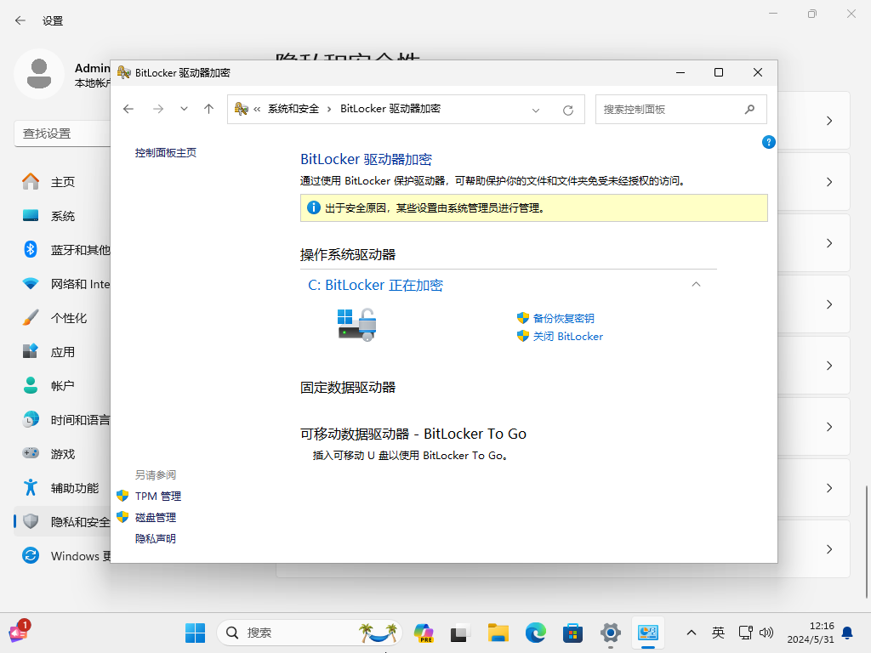Image resolution: width=871 pixels, height=653 pixels.
Task: Open recent locations dropdown arrow
Action: [x=184, y=109]
